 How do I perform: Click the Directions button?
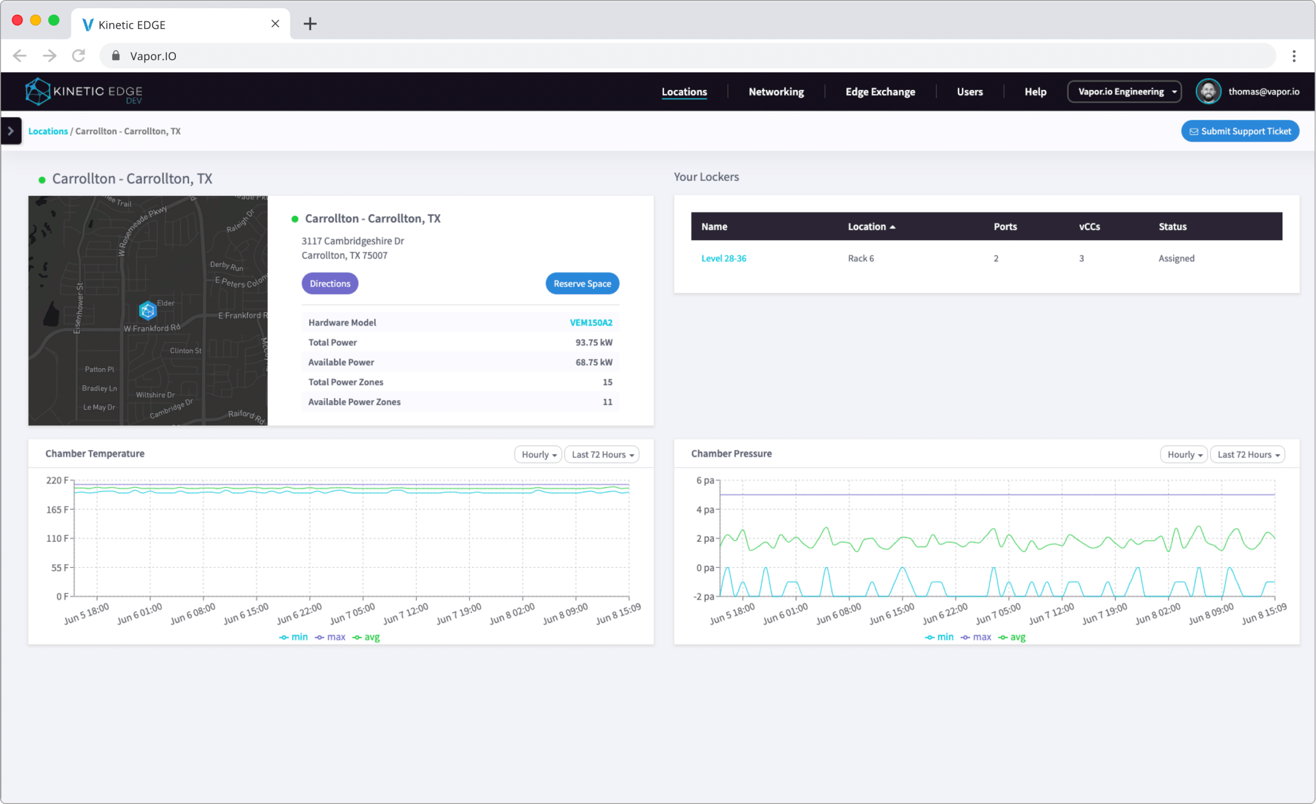point(330,284)
